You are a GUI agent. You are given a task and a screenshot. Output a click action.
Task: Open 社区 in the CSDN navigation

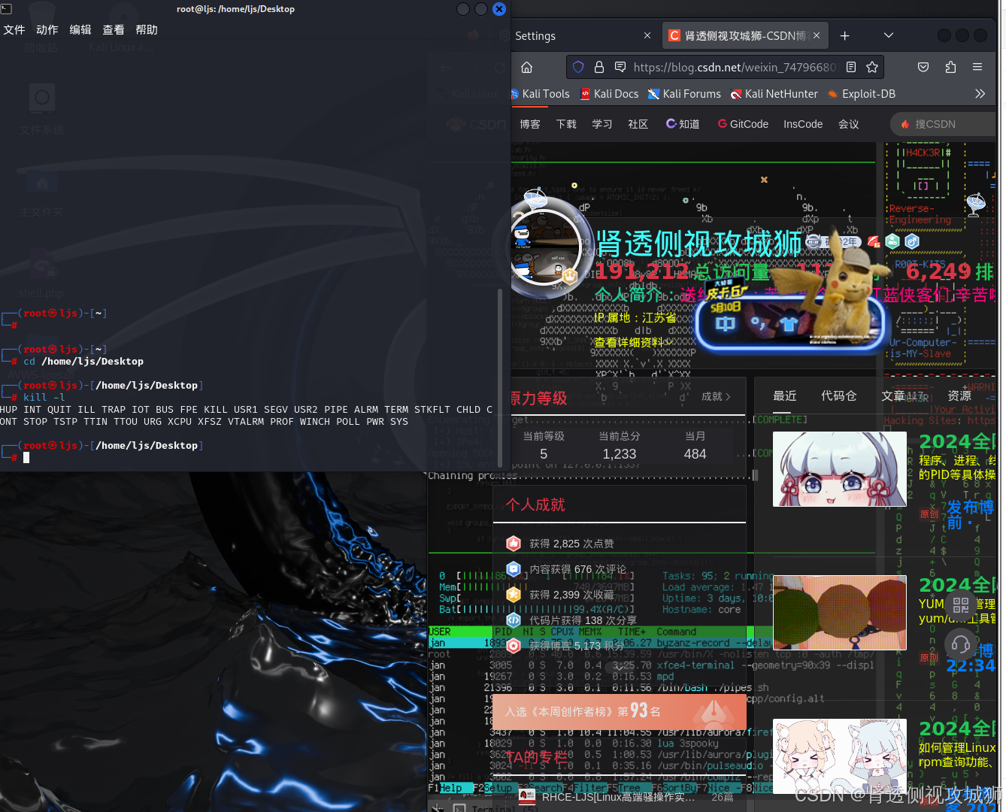coord(638,124)
